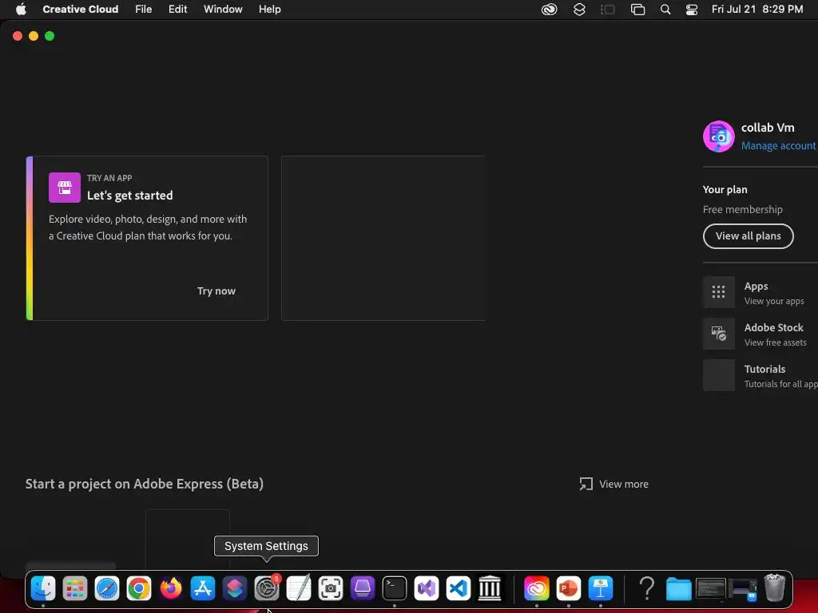
Task: Click the Apps label
Action: click(x=756, y=287)
